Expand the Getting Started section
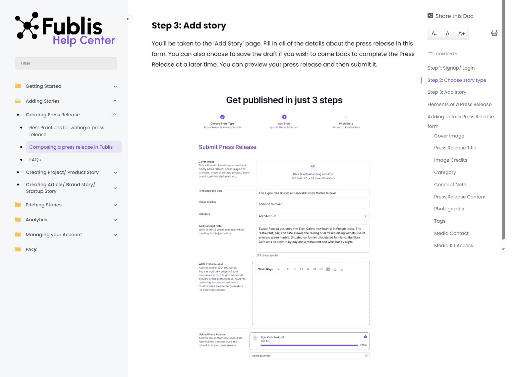515x377 pixels. click(x=115, y=86)
